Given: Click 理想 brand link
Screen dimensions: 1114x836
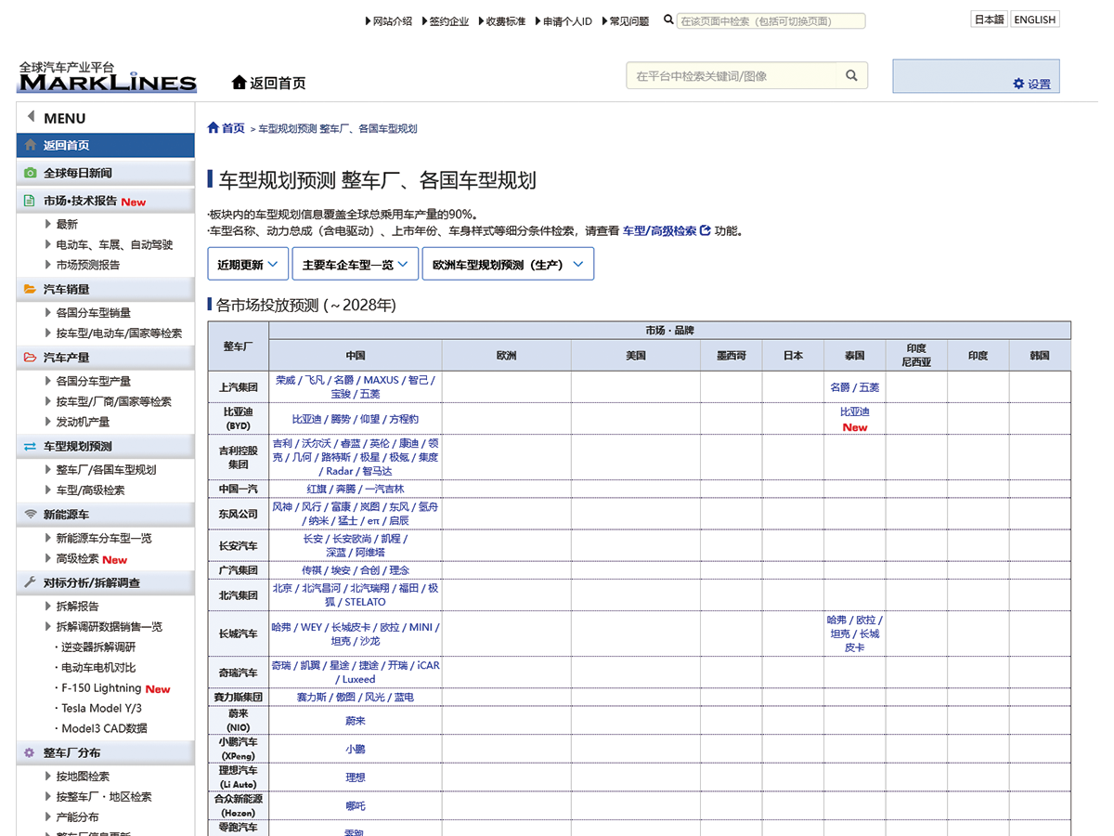Looking at the screenshot, I should pos(355,777).
